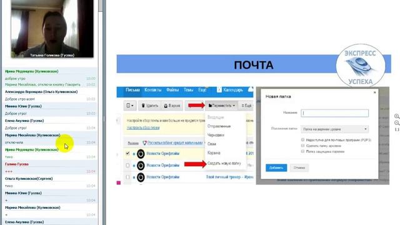Open the Переместить dropdown

click(x=221, y=106)
